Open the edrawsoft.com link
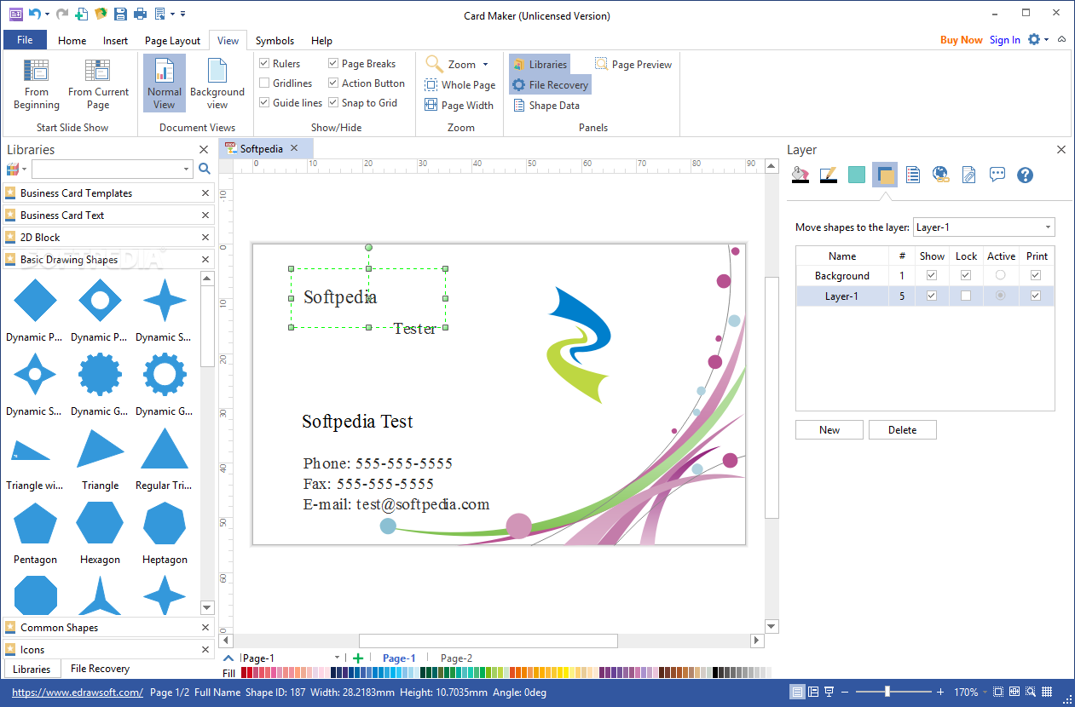The image size is (1075, 707). click(78, 693)
